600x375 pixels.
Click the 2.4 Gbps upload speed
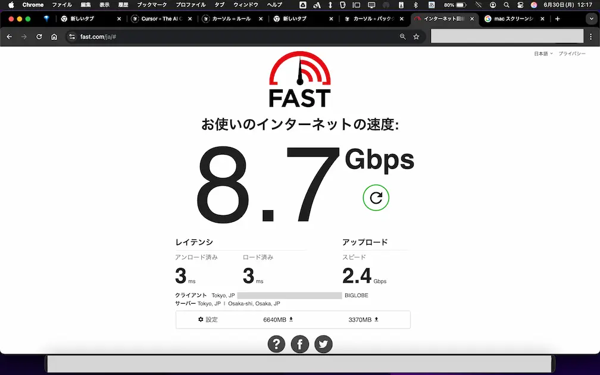click(x=364, y=276)
